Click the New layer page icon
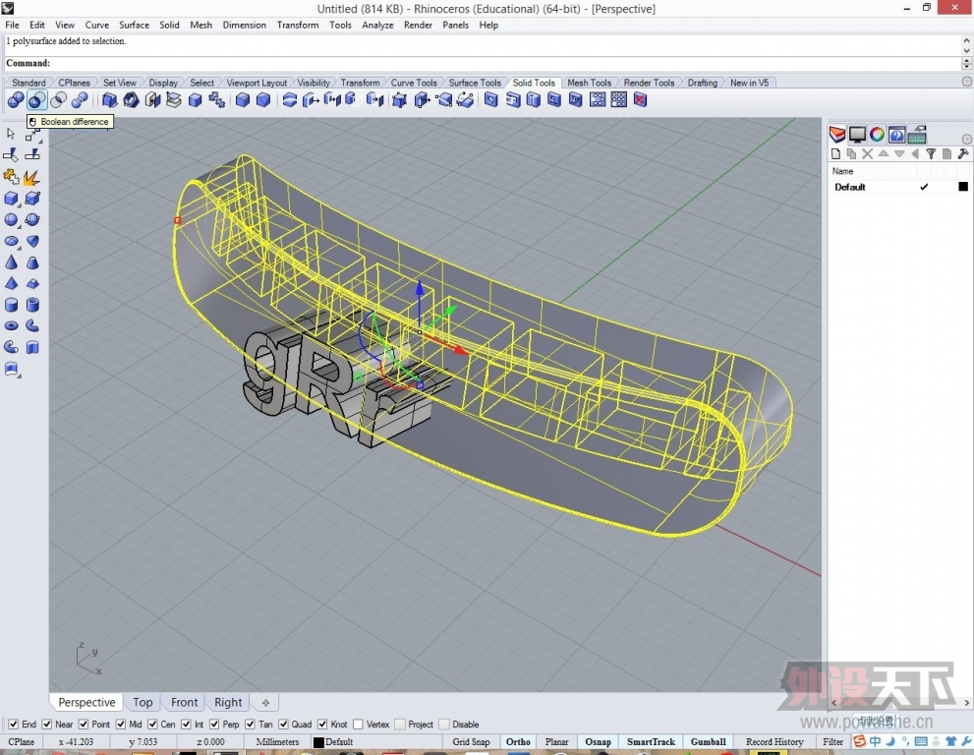Viewport: 974px width, 755px height. (x=835, y=154)
